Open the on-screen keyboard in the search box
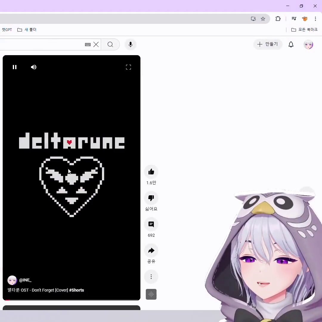 tap(88, 44)
